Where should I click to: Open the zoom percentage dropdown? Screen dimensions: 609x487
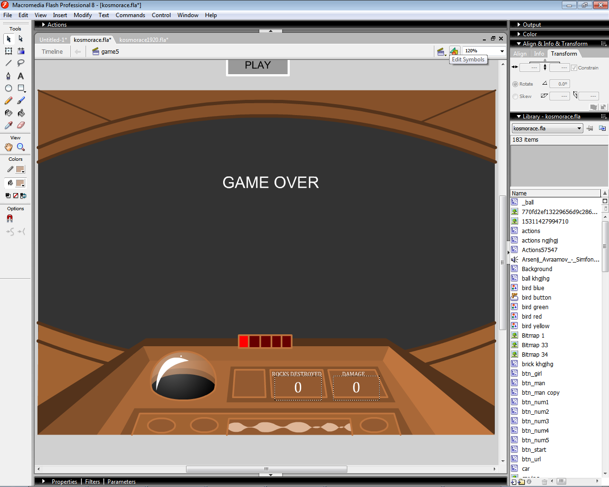click(x=502, y=51)
